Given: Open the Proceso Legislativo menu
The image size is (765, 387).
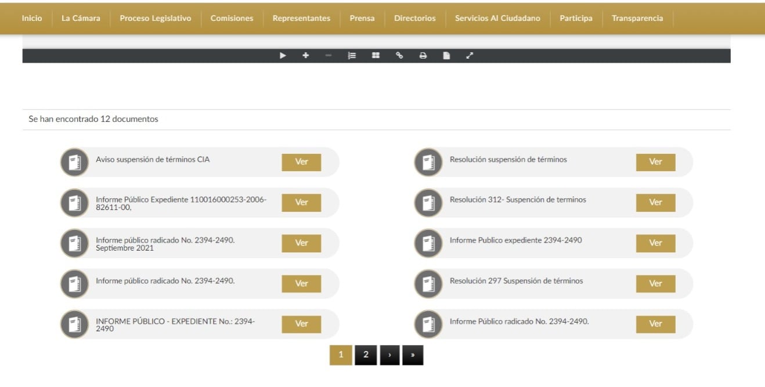Looking at the screenshot, I should tap(154, 18).
